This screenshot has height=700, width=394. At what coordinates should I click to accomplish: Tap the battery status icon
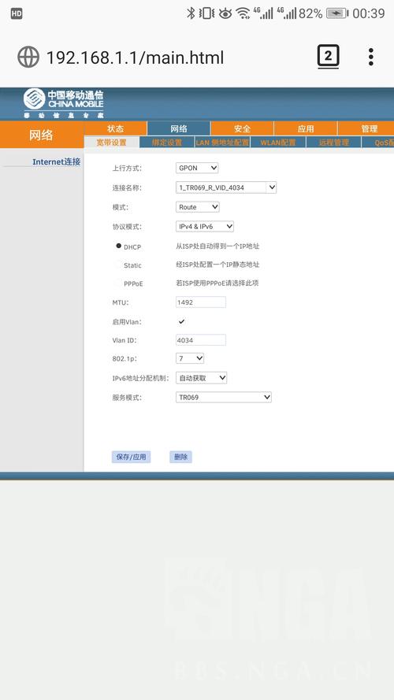(x=336, y=13)
